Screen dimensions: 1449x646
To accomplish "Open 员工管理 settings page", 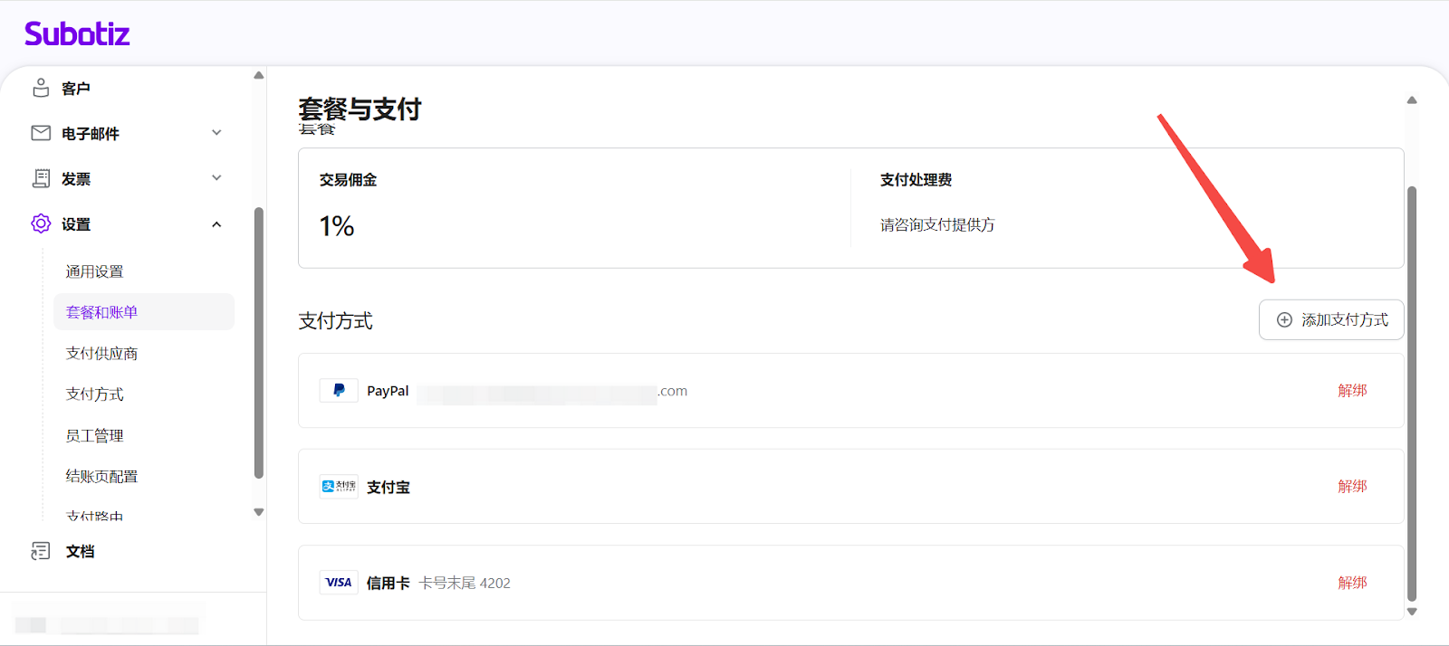I will point(94,435).
